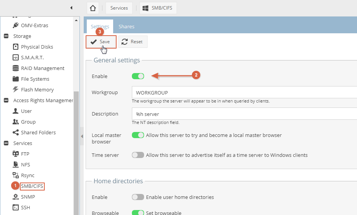The height and width of the screenshot is (215, 357).
Task: Click into the Description input field
Action: [x=244, y=114]
